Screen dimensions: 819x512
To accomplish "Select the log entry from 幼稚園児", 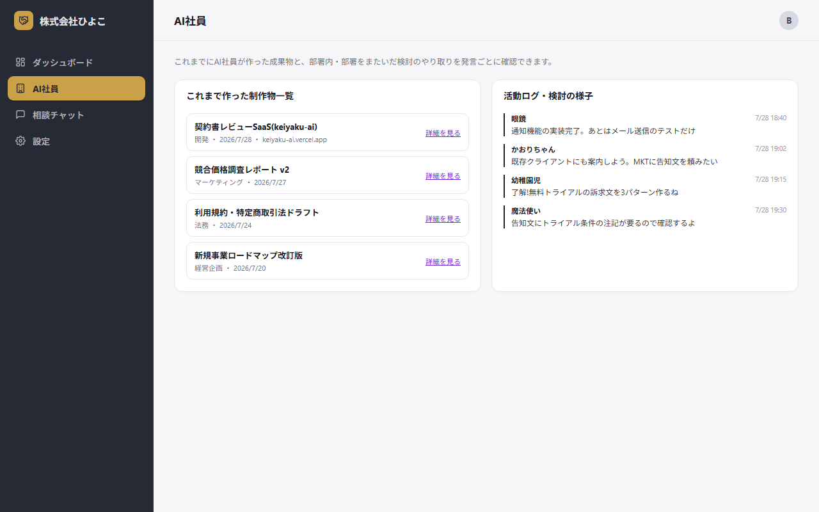I will [645, 186].
